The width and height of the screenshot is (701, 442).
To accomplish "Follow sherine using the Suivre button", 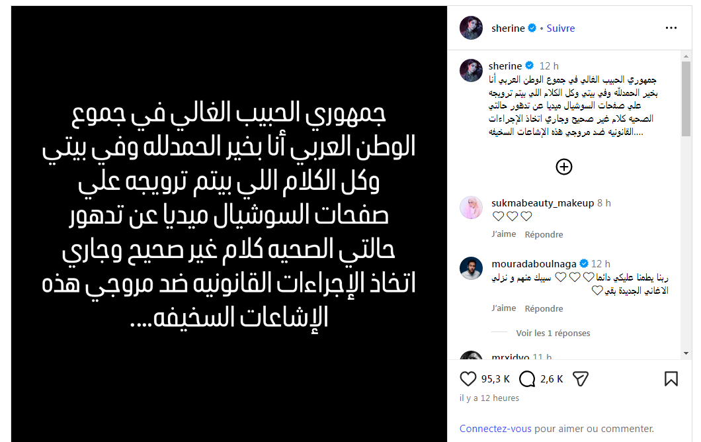I will tap(560, 28).
